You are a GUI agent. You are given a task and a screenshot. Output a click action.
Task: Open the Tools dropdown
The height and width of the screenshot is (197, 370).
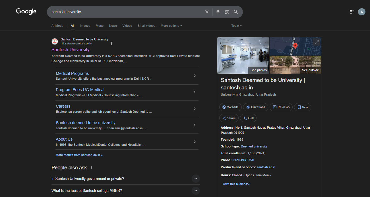coord(236,26)
